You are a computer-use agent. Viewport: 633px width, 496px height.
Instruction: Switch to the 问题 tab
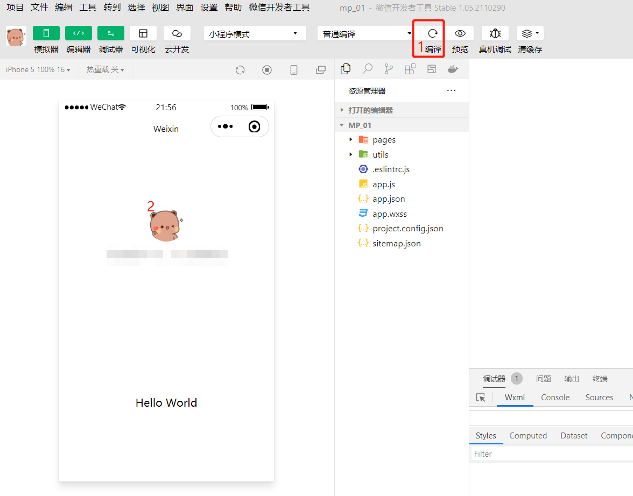tap(544, 379)
